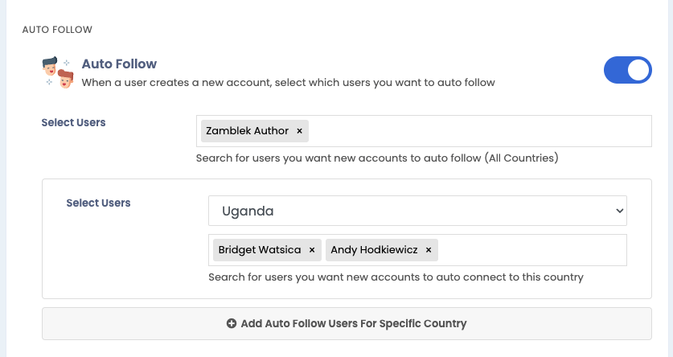This screenshot has width=673, height=357.
Task: Turn off the Auto Follow switch
Action: [x=627, y=70]
